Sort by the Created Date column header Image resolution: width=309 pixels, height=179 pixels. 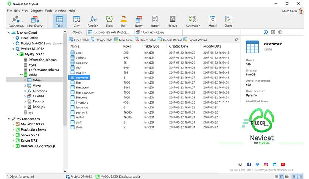179,46
